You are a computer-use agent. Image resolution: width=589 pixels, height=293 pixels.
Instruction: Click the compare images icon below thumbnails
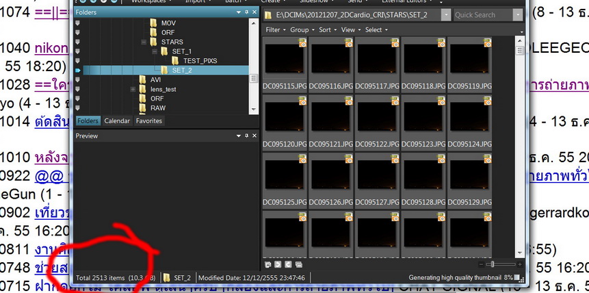pyautogui.click(x=299, y=264)
